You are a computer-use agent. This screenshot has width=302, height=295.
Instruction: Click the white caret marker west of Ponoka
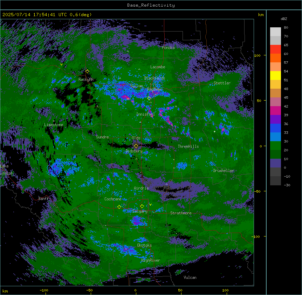128,52
